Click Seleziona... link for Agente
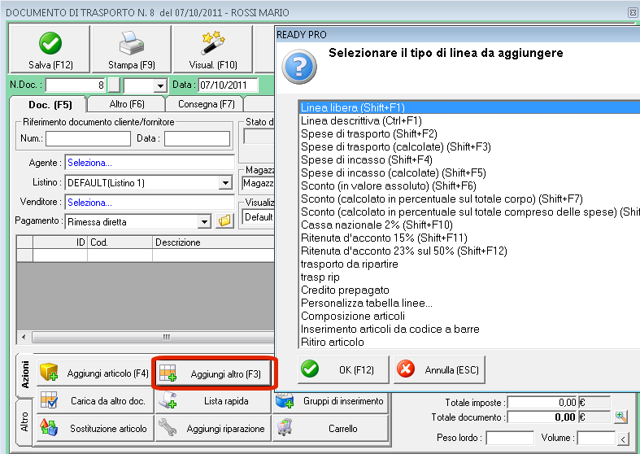 tap(89, 163)
